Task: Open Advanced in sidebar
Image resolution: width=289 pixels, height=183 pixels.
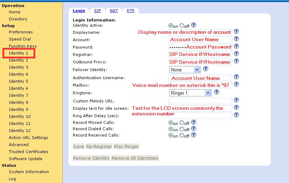Action: point(19,144)
